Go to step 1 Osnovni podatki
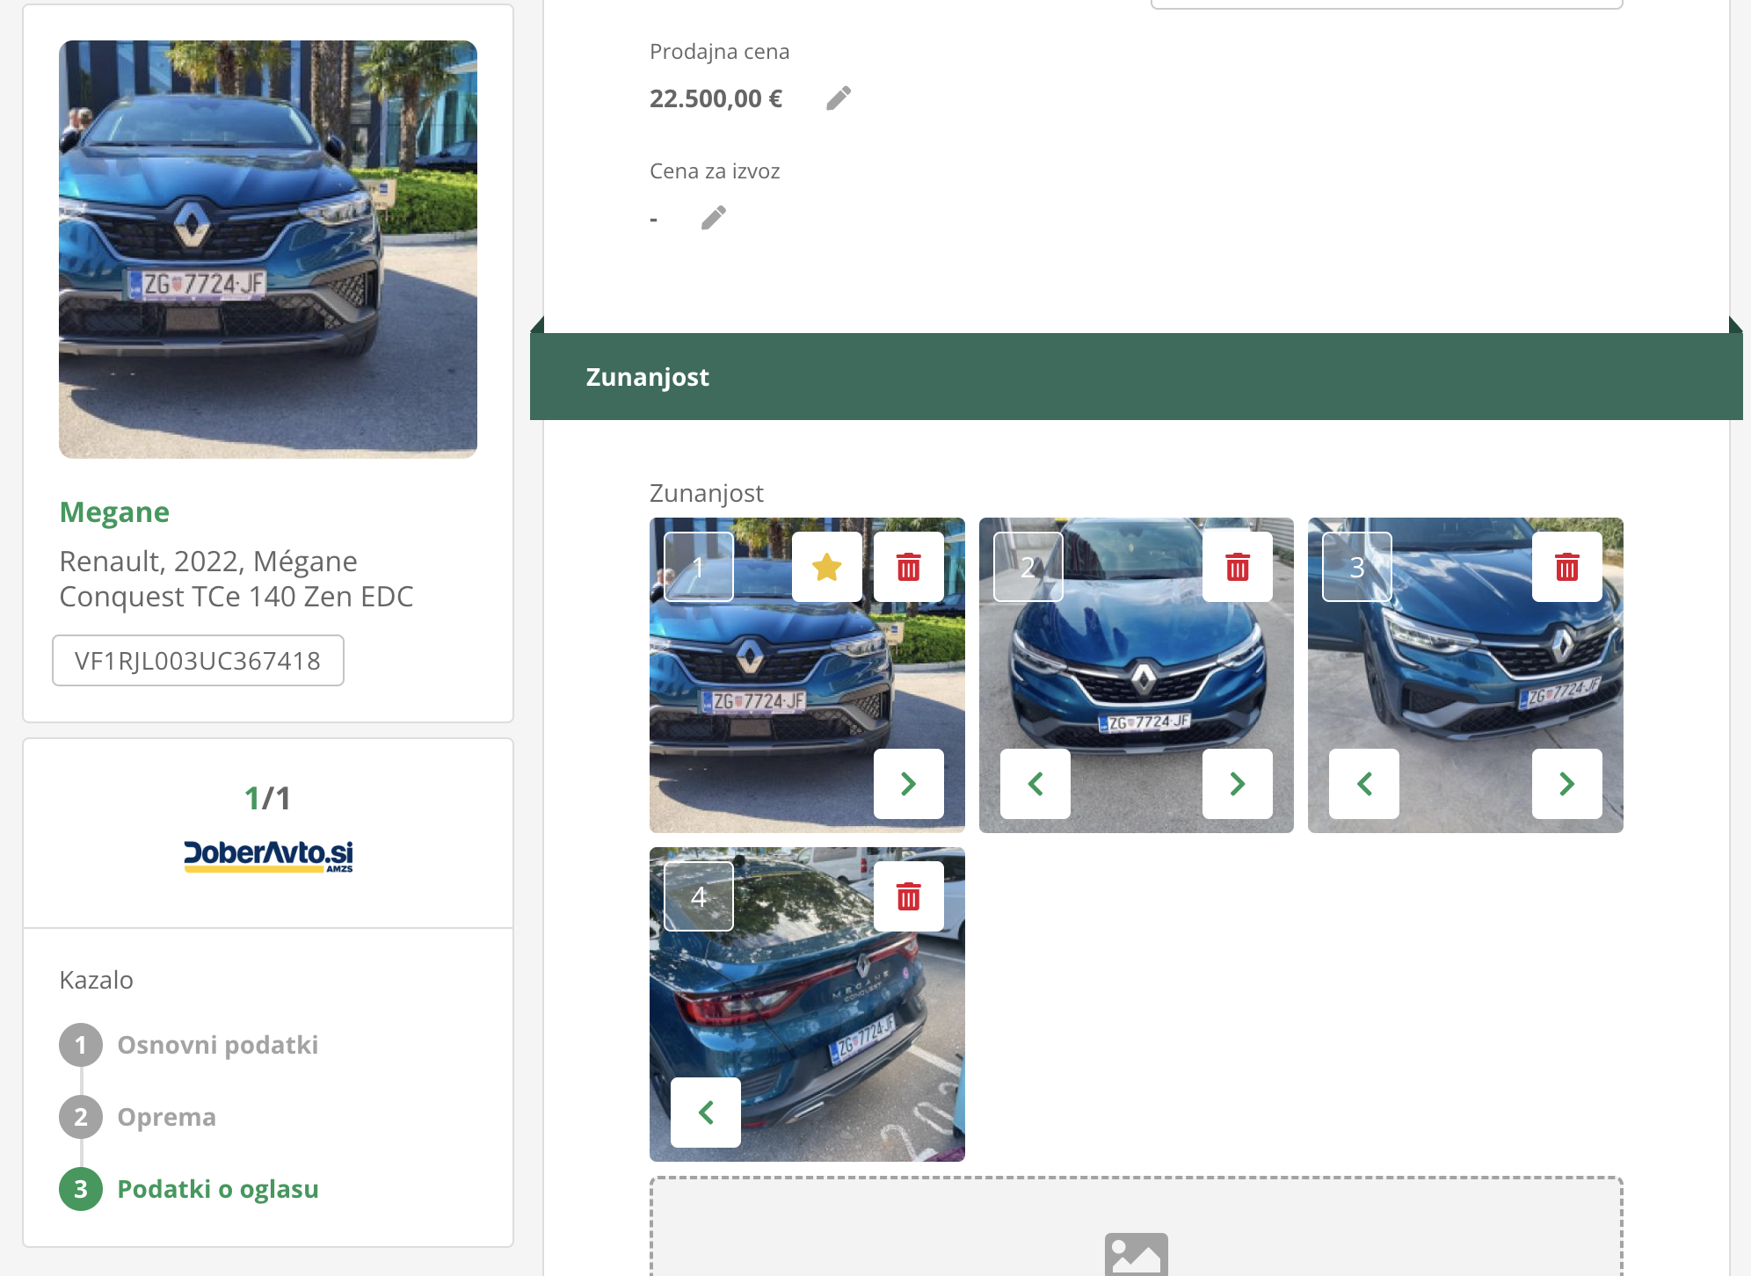Viewport: 1751px width, 1276px height. click(x=189, y=1045)
